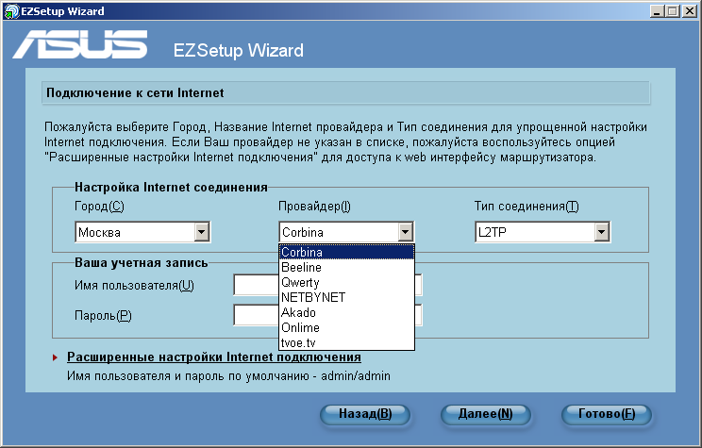Pick Akado from the provider list

[346, 312]
